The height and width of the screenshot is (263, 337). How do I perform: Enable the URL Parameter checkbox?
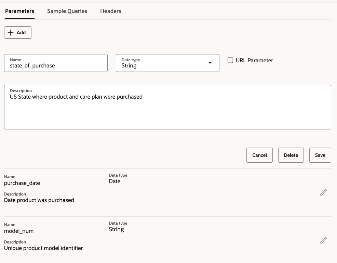(x=230, y=60)
